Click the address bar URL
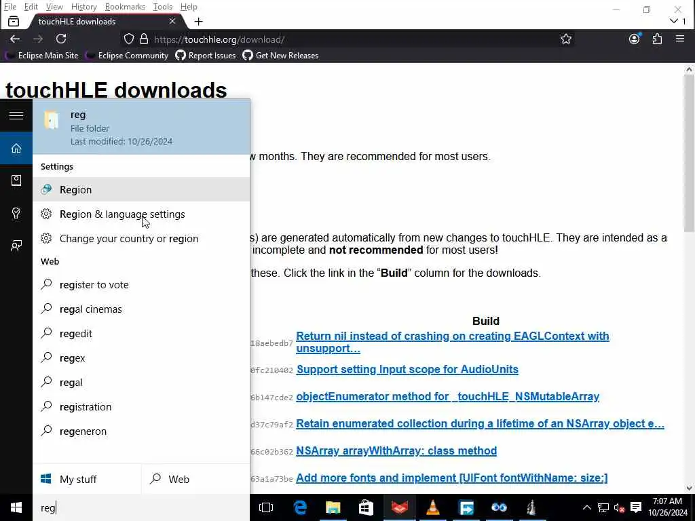Screen dimensions: 695x521 click(219, 39)
